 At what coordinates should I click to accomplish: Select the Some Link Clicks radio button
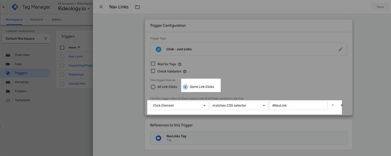(x=185, y=87)
